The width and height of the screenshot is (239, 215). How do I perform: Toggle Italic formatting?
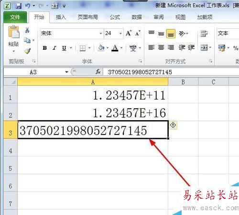(x=54, y=48)
